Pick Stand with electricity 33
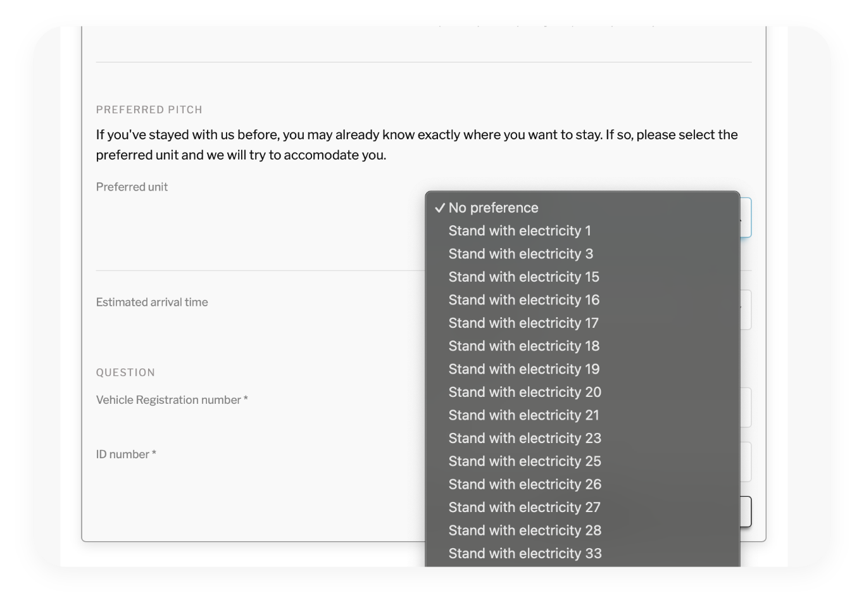This screenshot has width=864, height=607. pyautogui.click(x=524, y=553)
